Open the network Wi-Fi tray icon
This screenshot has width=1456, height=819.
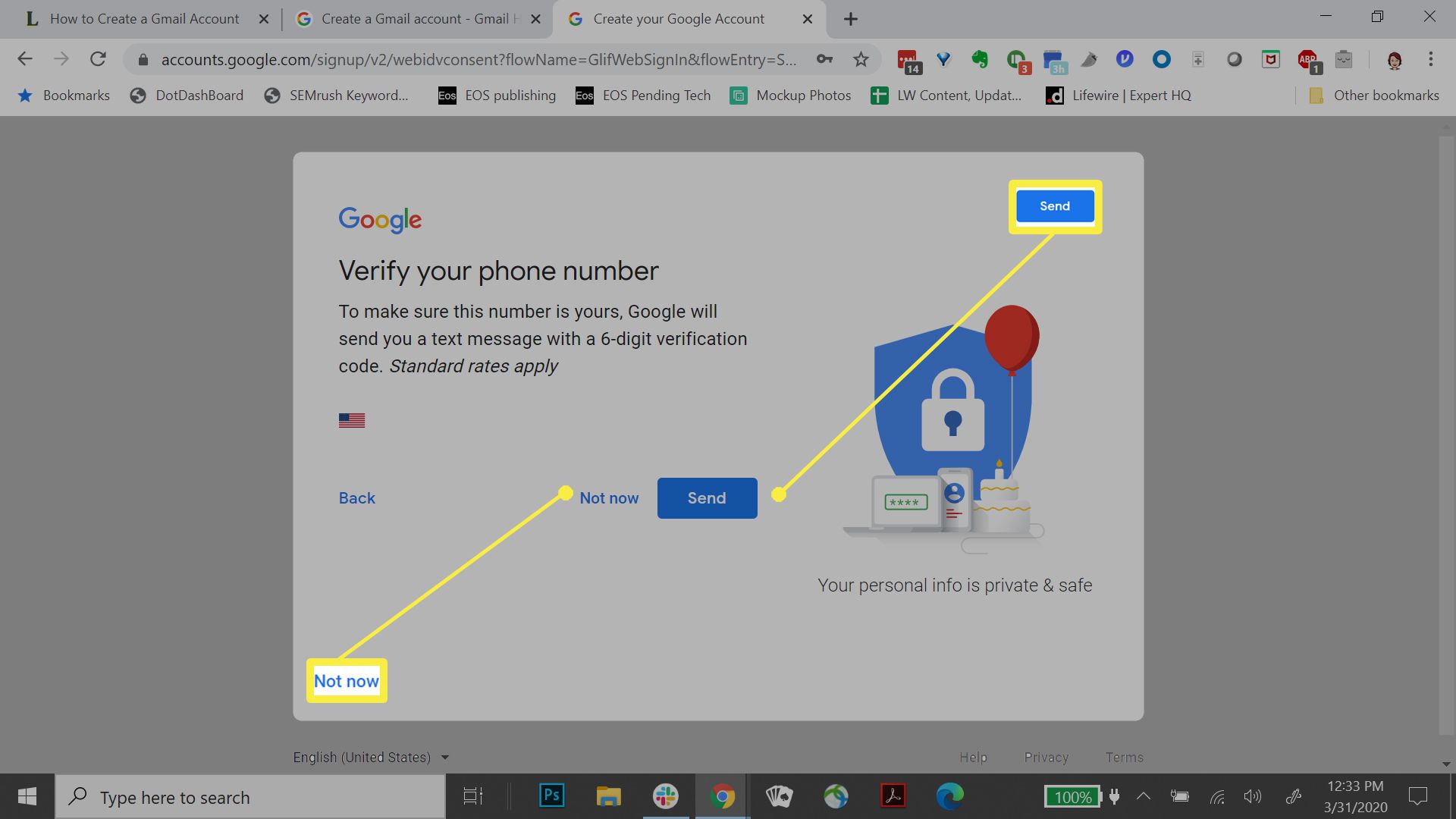click(x=1216, y=796)
